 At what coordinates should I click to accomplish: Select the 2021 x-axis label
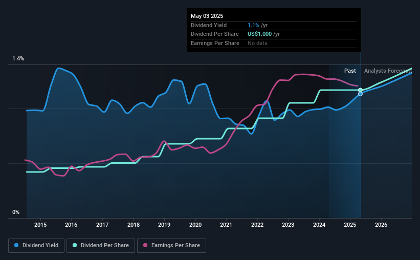pos(226,225)
